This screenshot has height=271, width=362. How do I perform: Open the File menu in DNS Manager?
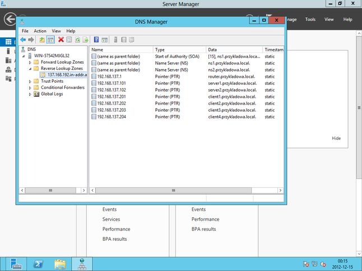(25, 31)
